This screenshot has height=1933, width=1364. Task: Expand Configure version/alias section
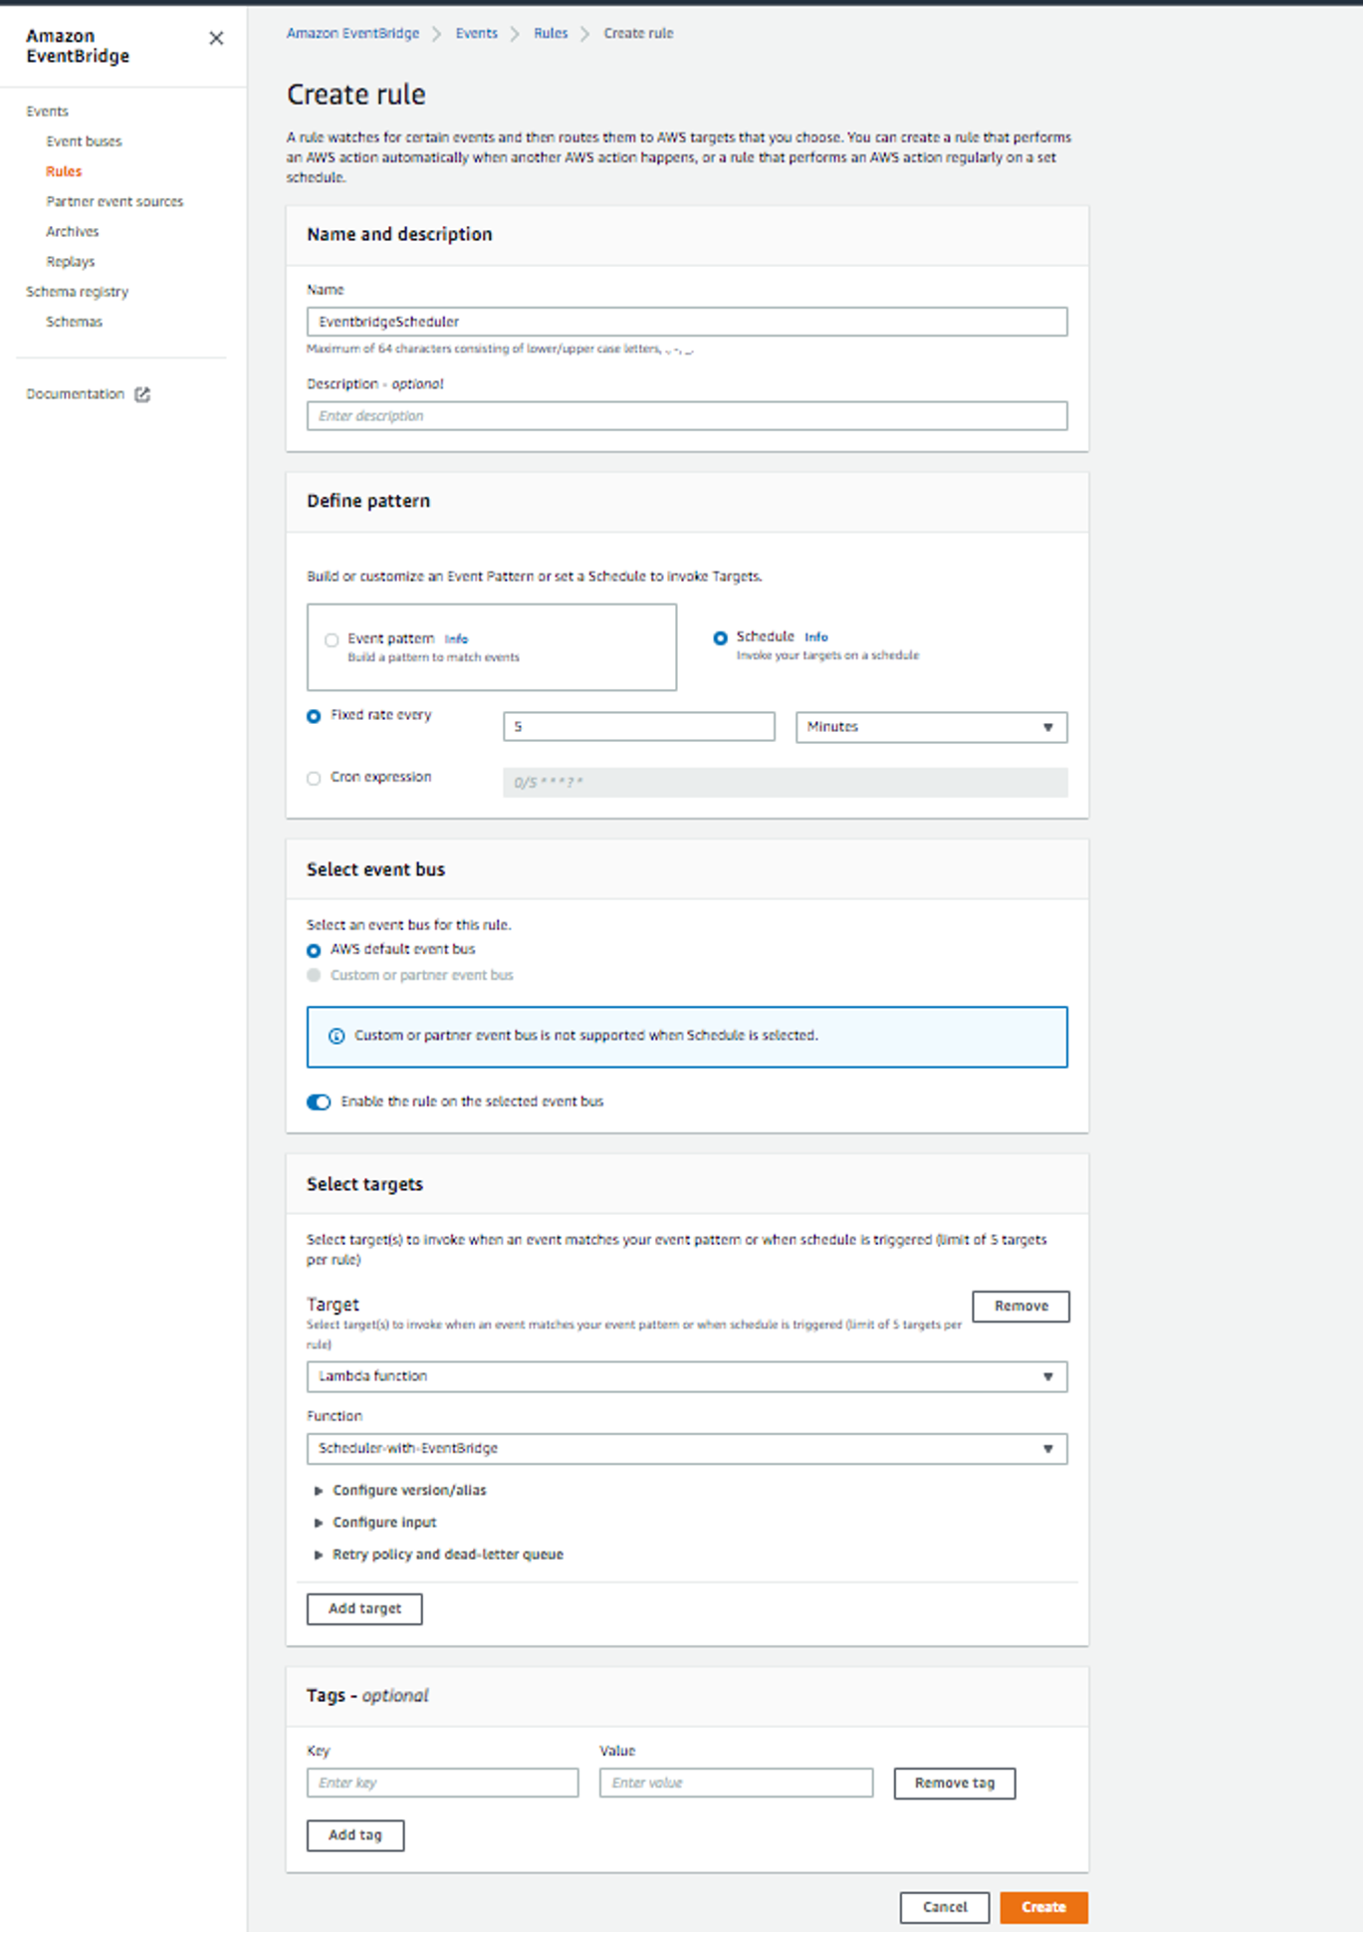[x=400, y=1491]
